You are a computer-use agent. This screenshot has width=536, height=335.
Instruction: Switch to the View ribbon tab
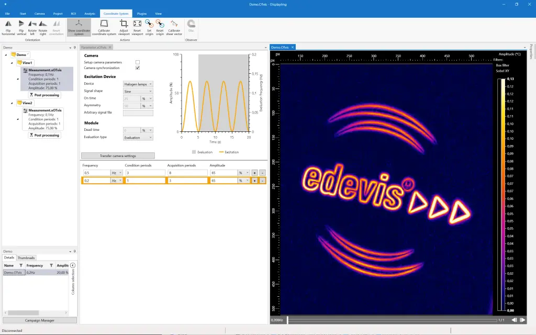tap(158, 14)
